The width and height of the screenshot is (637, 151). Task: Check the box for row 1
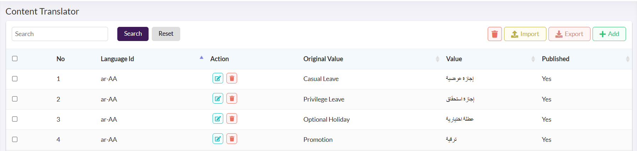pyautogui.click(x=15, y=79)
